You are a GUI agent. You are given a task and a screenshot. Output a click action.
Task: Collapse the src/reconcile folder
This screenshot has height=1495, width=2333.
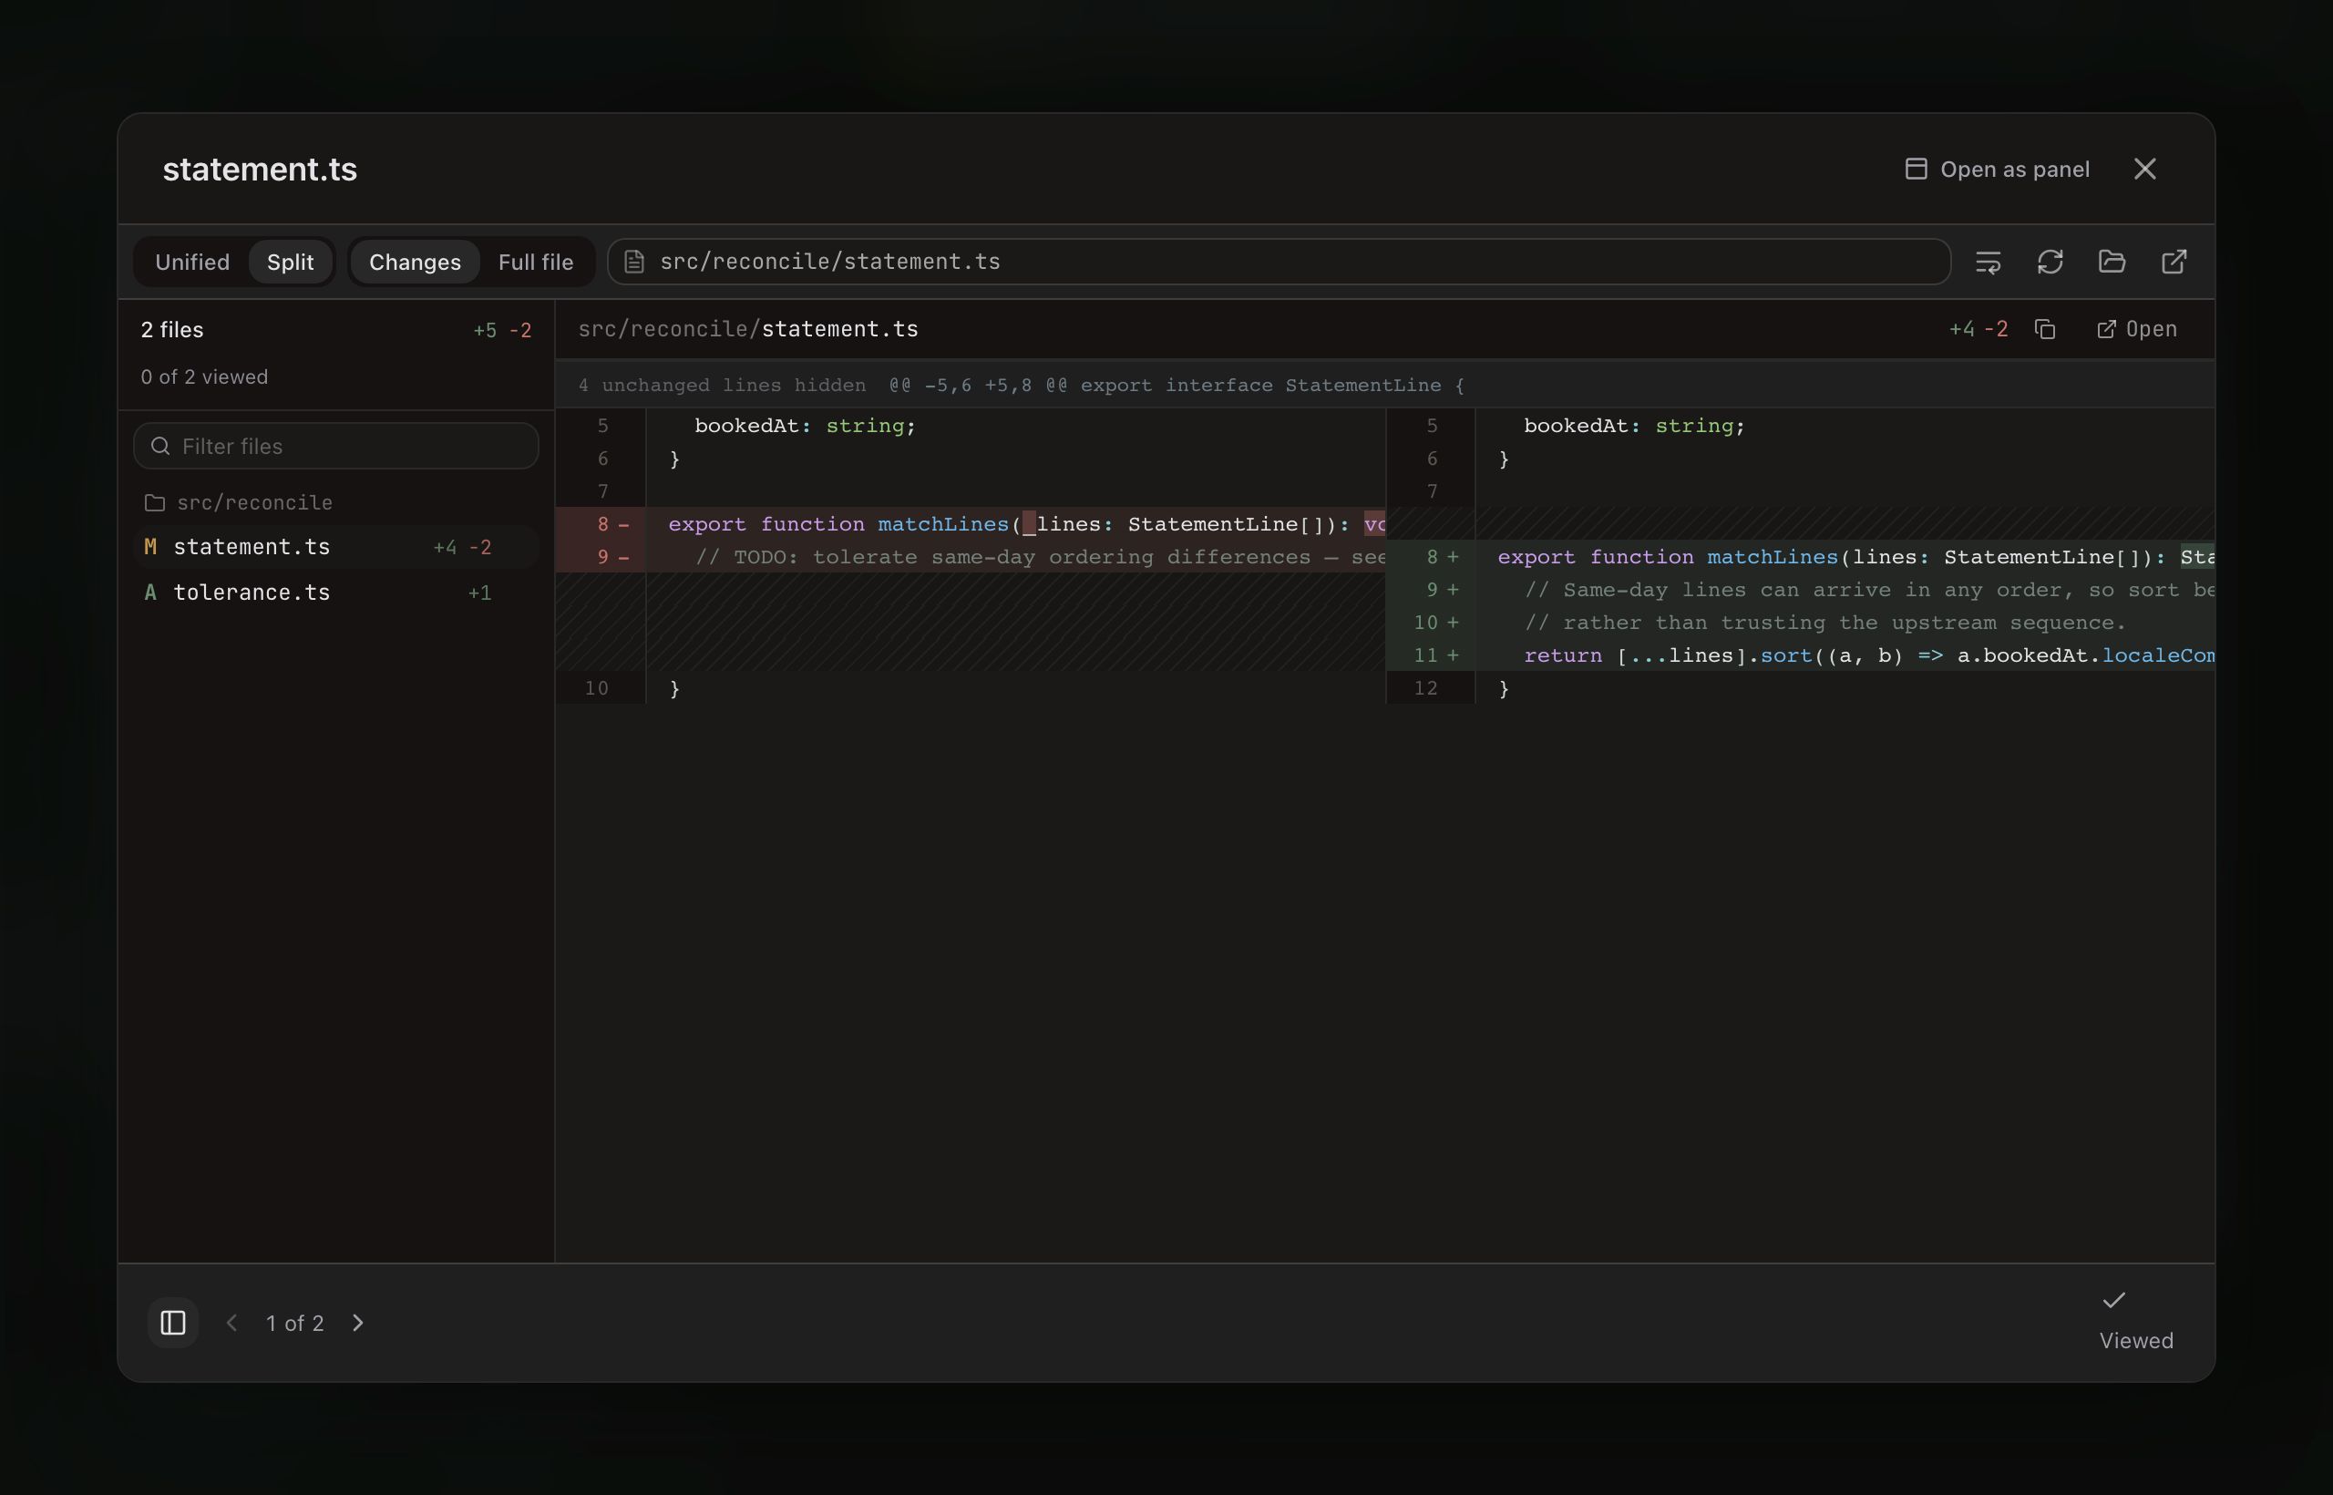coord(238,503)
